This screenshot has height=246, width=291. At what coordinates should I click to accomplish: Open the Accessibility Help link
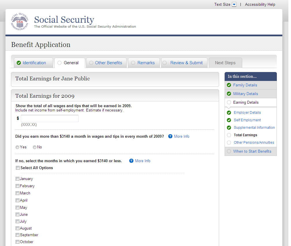(260, 4)
